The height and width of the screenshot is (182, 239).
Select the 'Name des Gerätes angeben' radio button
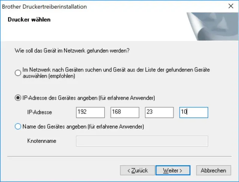point(18,126)
